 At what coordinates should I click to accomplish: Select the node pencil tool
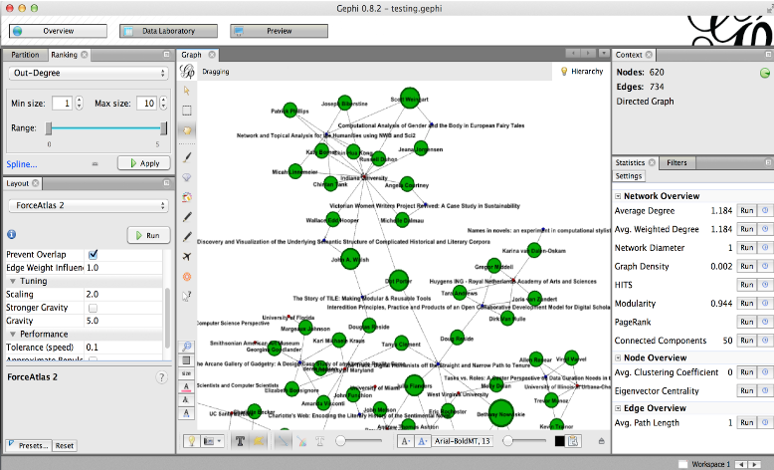point(187,217)
